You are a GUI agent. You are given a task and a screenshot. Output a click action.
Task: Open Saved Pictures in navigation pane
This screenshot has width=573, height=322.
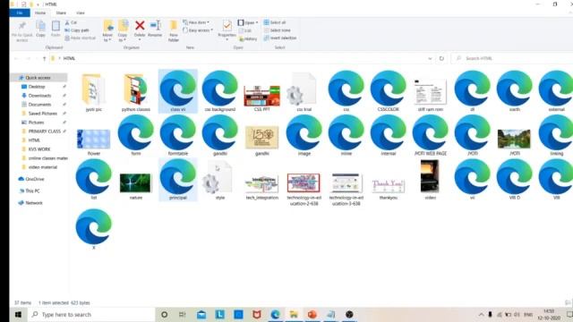(42, 114)
